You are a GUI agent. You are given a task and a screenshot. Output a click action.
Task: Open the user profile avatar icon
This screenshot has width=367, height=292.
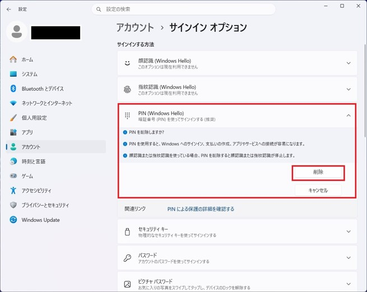(x=17, y=31)
